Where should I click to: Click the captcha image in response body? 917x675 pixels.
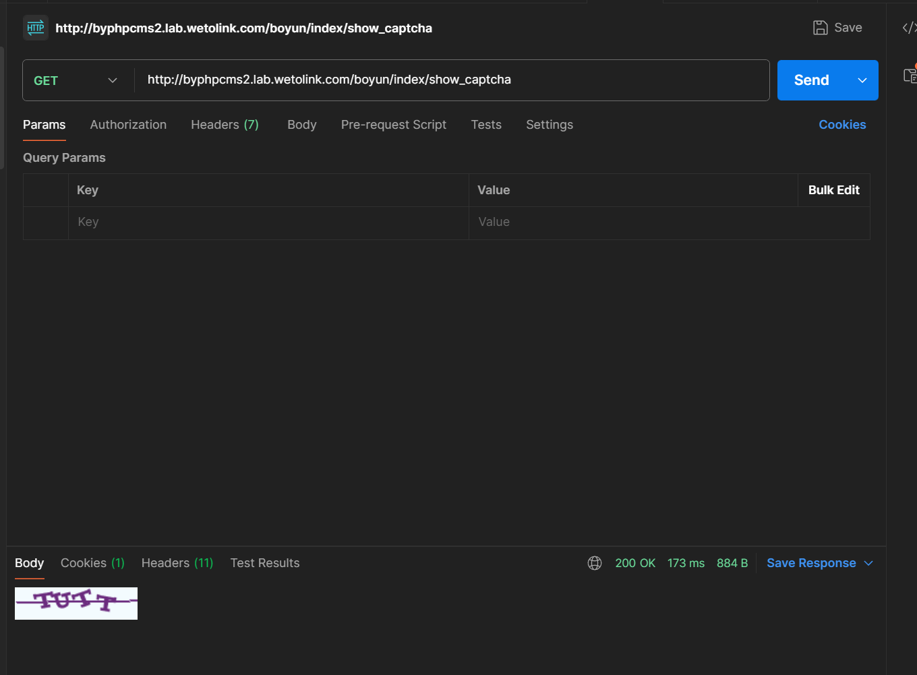tap(76, 604)
